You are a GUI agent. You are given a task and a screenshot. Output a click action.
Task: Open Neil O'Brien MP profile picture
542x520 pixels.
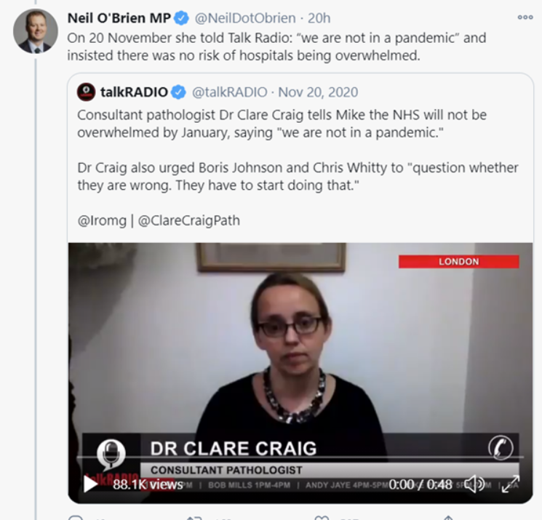[x=36, y=31]
